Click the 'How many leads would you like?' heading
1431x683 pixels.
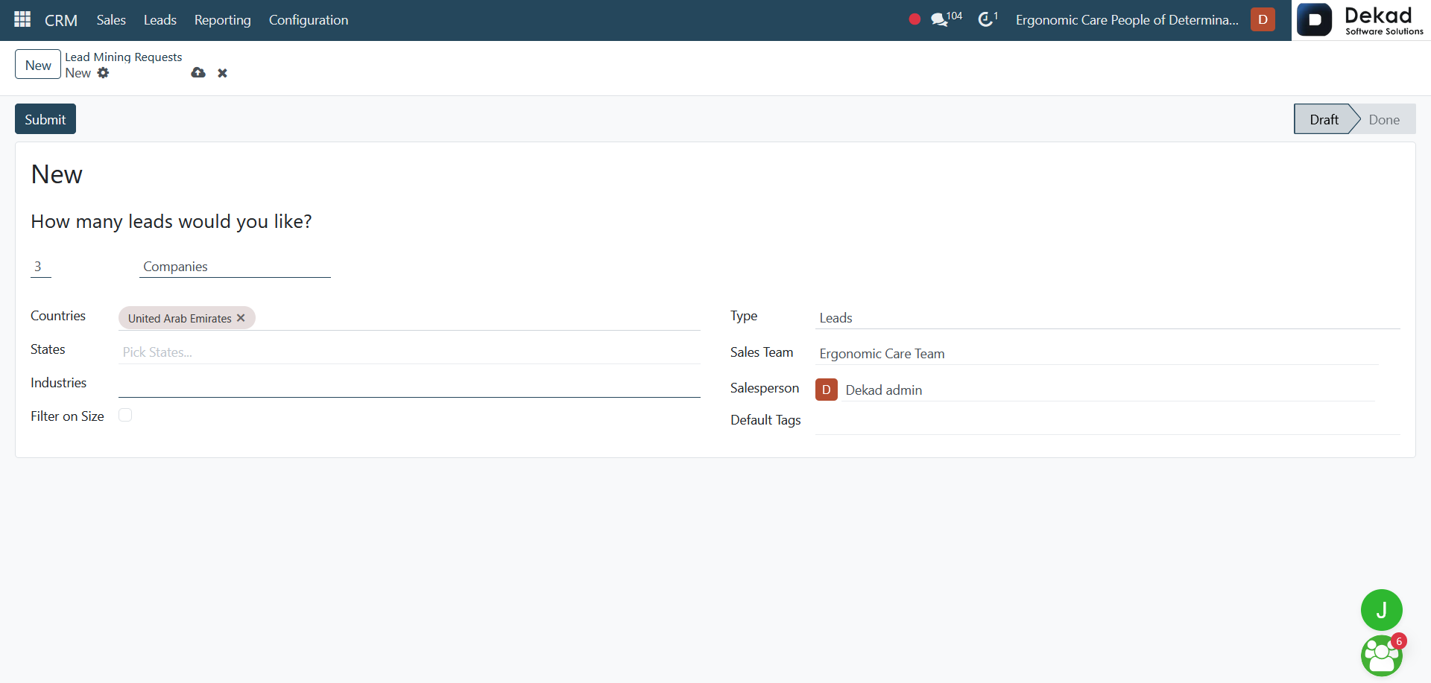(x=171, y=221)
